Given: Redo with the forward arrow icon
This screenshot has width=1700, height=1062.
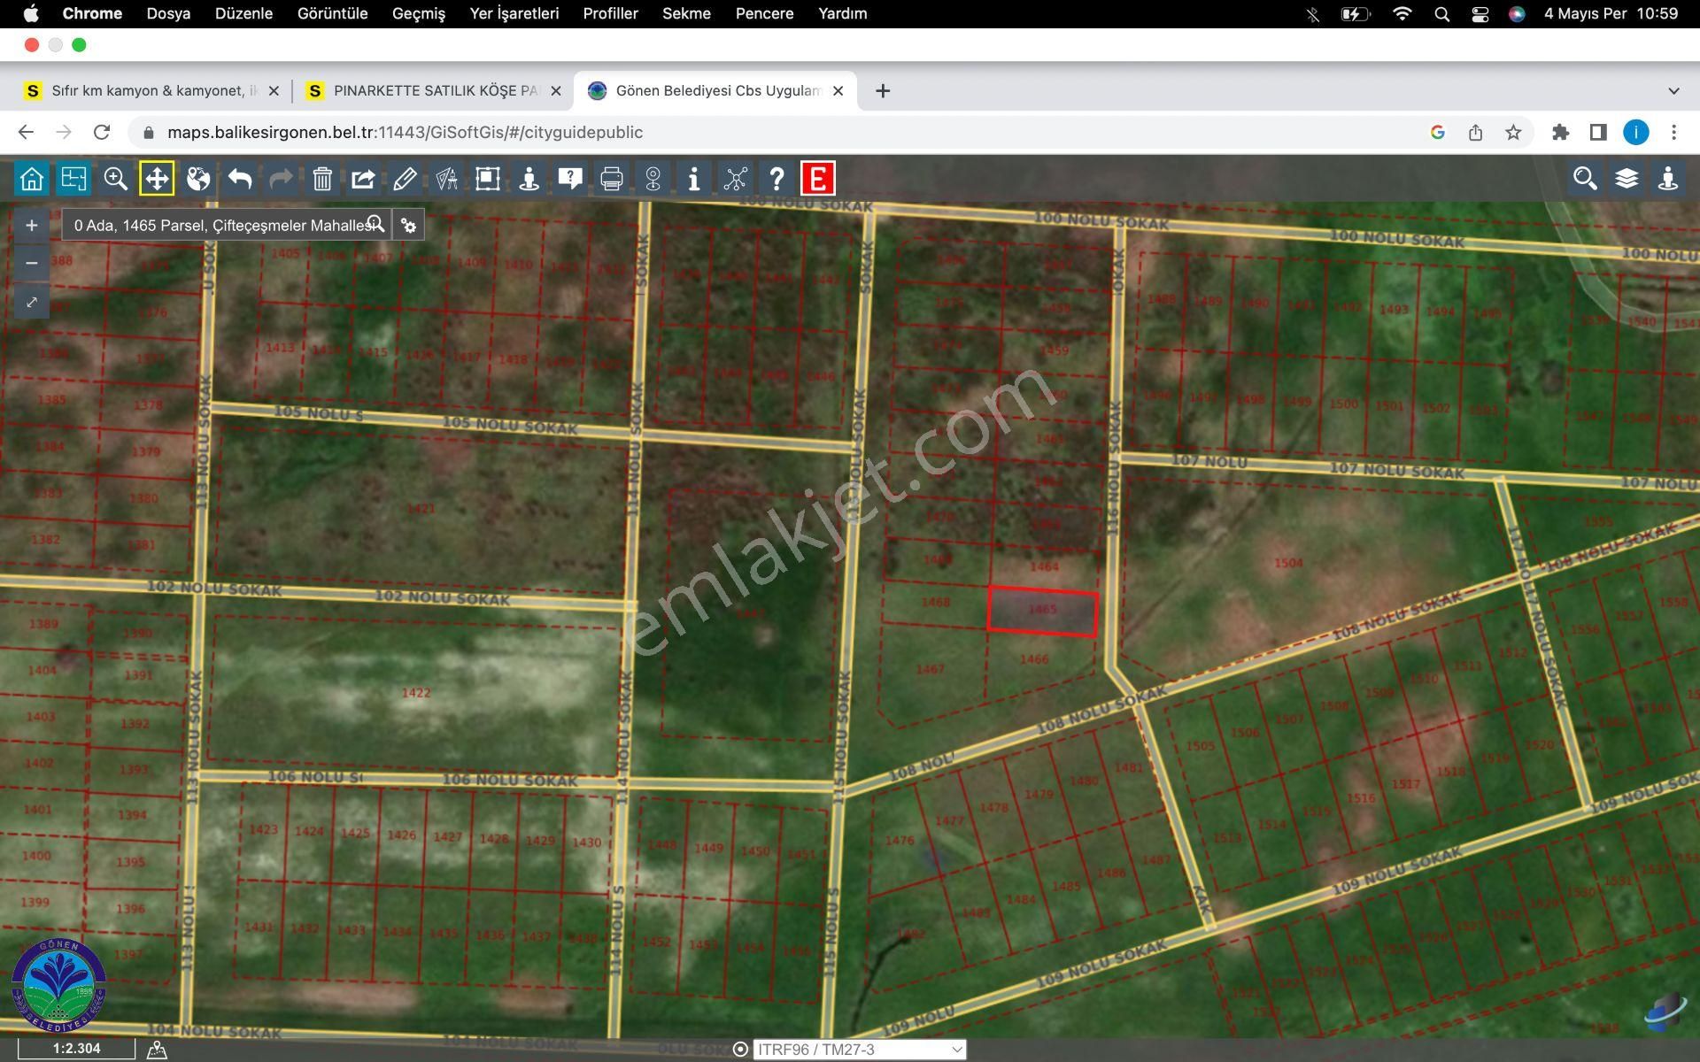Looking at the screenshot, I should [x=281, y=179].
